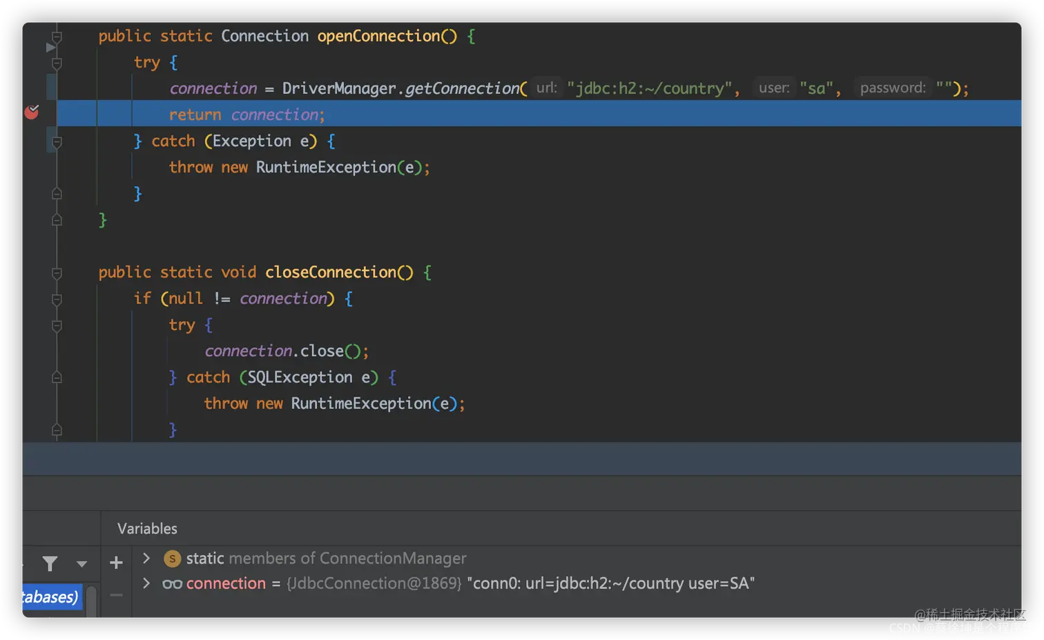Click the url: parameter hint
This screenshot has height=640, width=1044.
(547, 88)
